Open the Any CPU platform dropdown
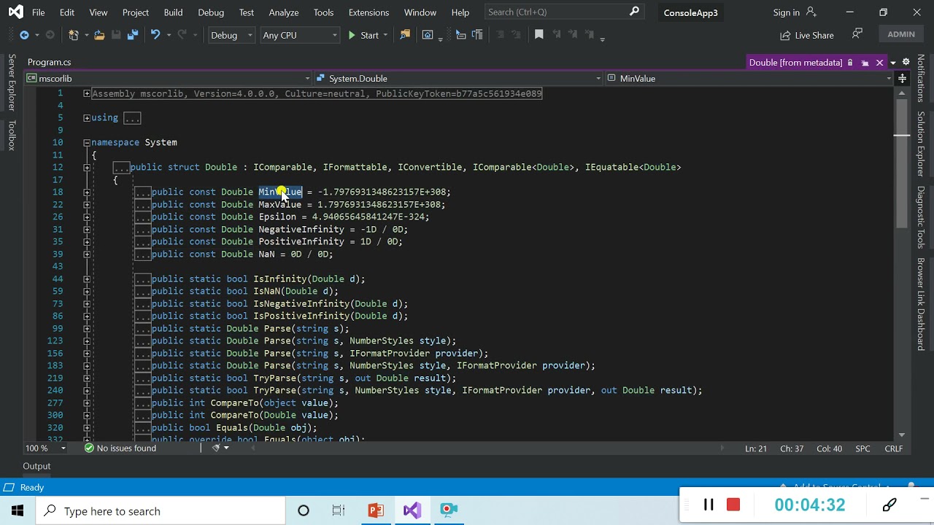Screen dimensions: 934x525 click(x=300, y=35)
